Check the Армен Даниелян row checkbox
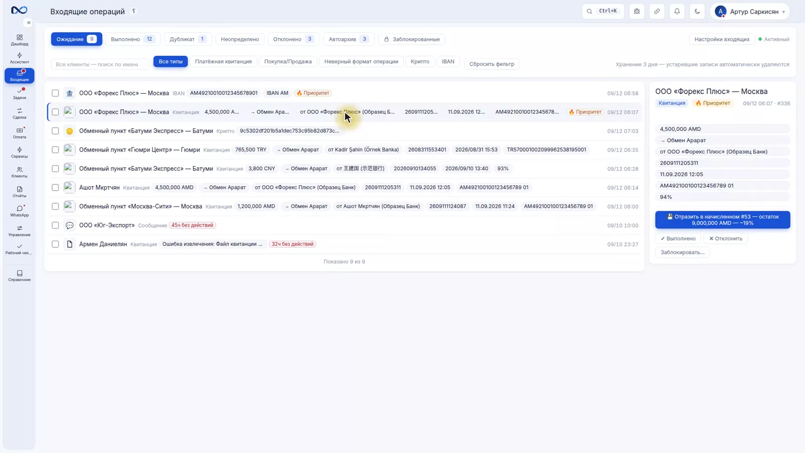This screenshot has height=453, width=805. [55, 244]
